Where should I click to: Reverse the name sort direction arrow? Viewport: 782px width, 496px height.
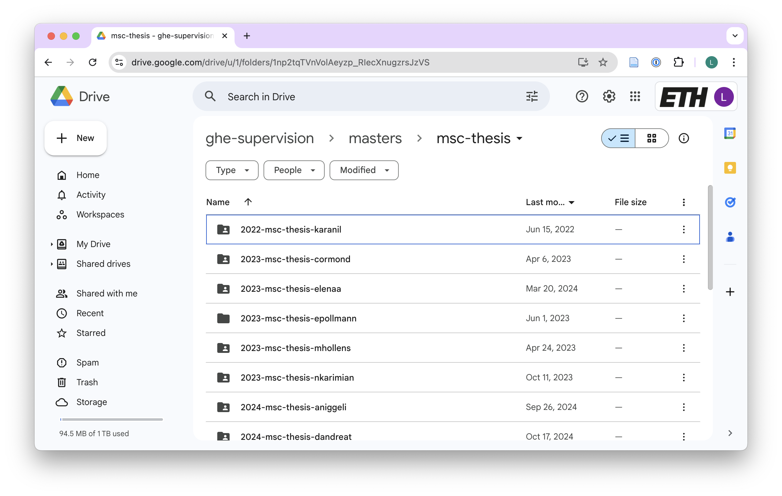click(248, 202)
